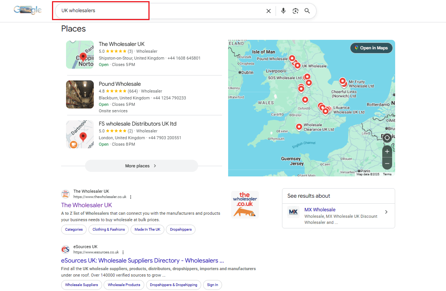Viewport: 446px width, 291px height.
Task: Zoom in on the map
Action: click(387, 151)
